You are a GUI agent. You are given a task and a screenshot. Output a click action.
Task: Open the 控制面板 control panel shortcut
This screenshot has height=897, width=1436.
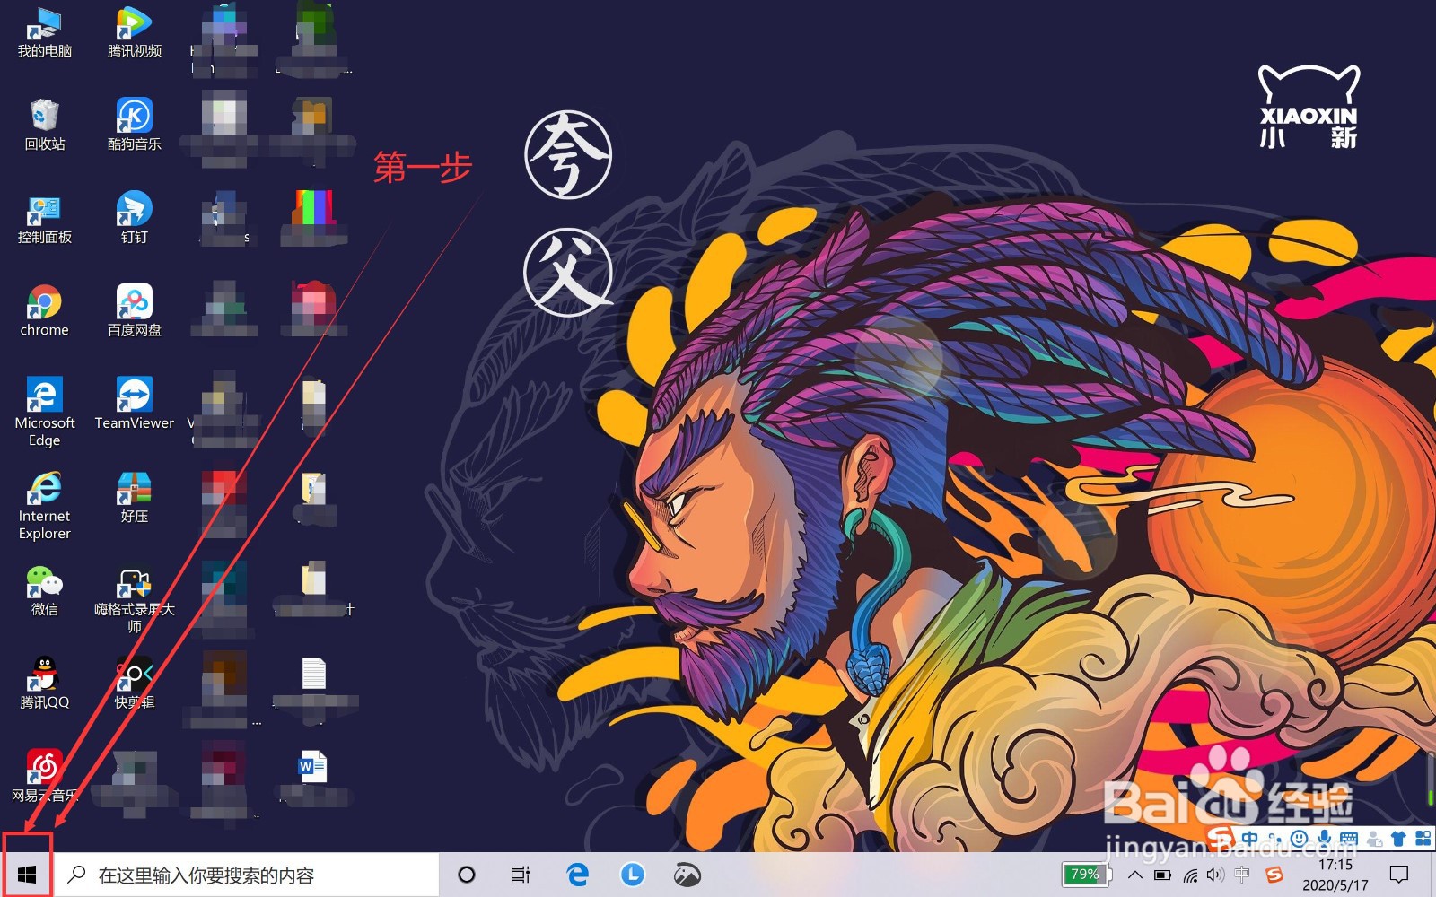(x=44, y=218)
